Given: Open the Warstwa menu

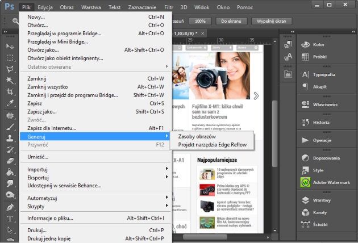Looking at the screenshot, I should pyautogui.click(x=91, y=7).
